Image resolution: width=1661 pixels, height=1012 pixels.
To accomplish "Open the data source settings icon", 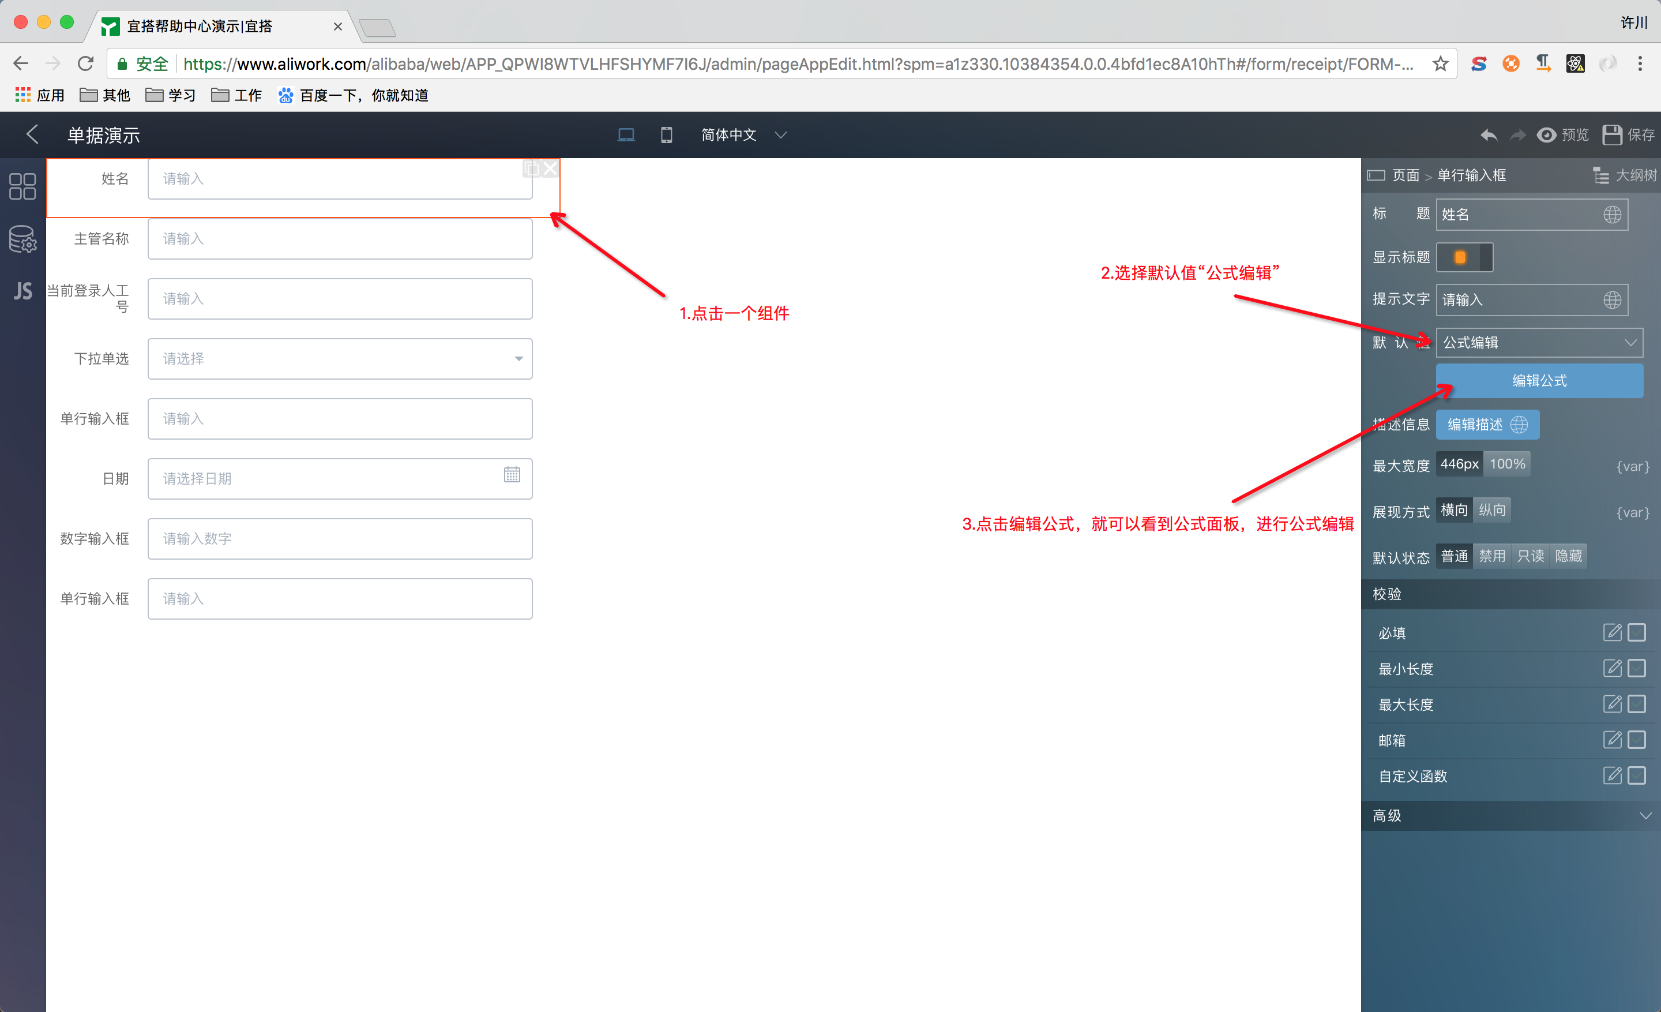I will click(22, 239).
